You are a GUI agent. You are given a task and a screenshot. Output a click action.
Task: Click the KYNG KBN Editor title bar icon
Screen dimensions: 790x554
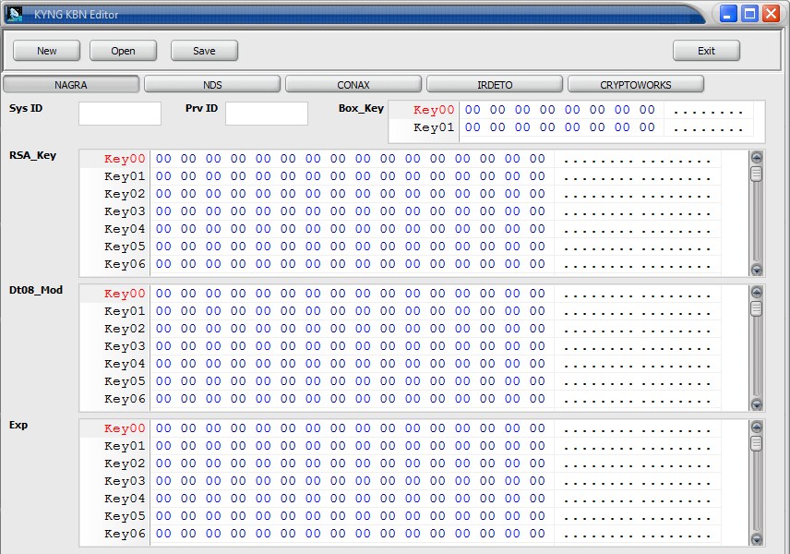[x=15, y=14]
